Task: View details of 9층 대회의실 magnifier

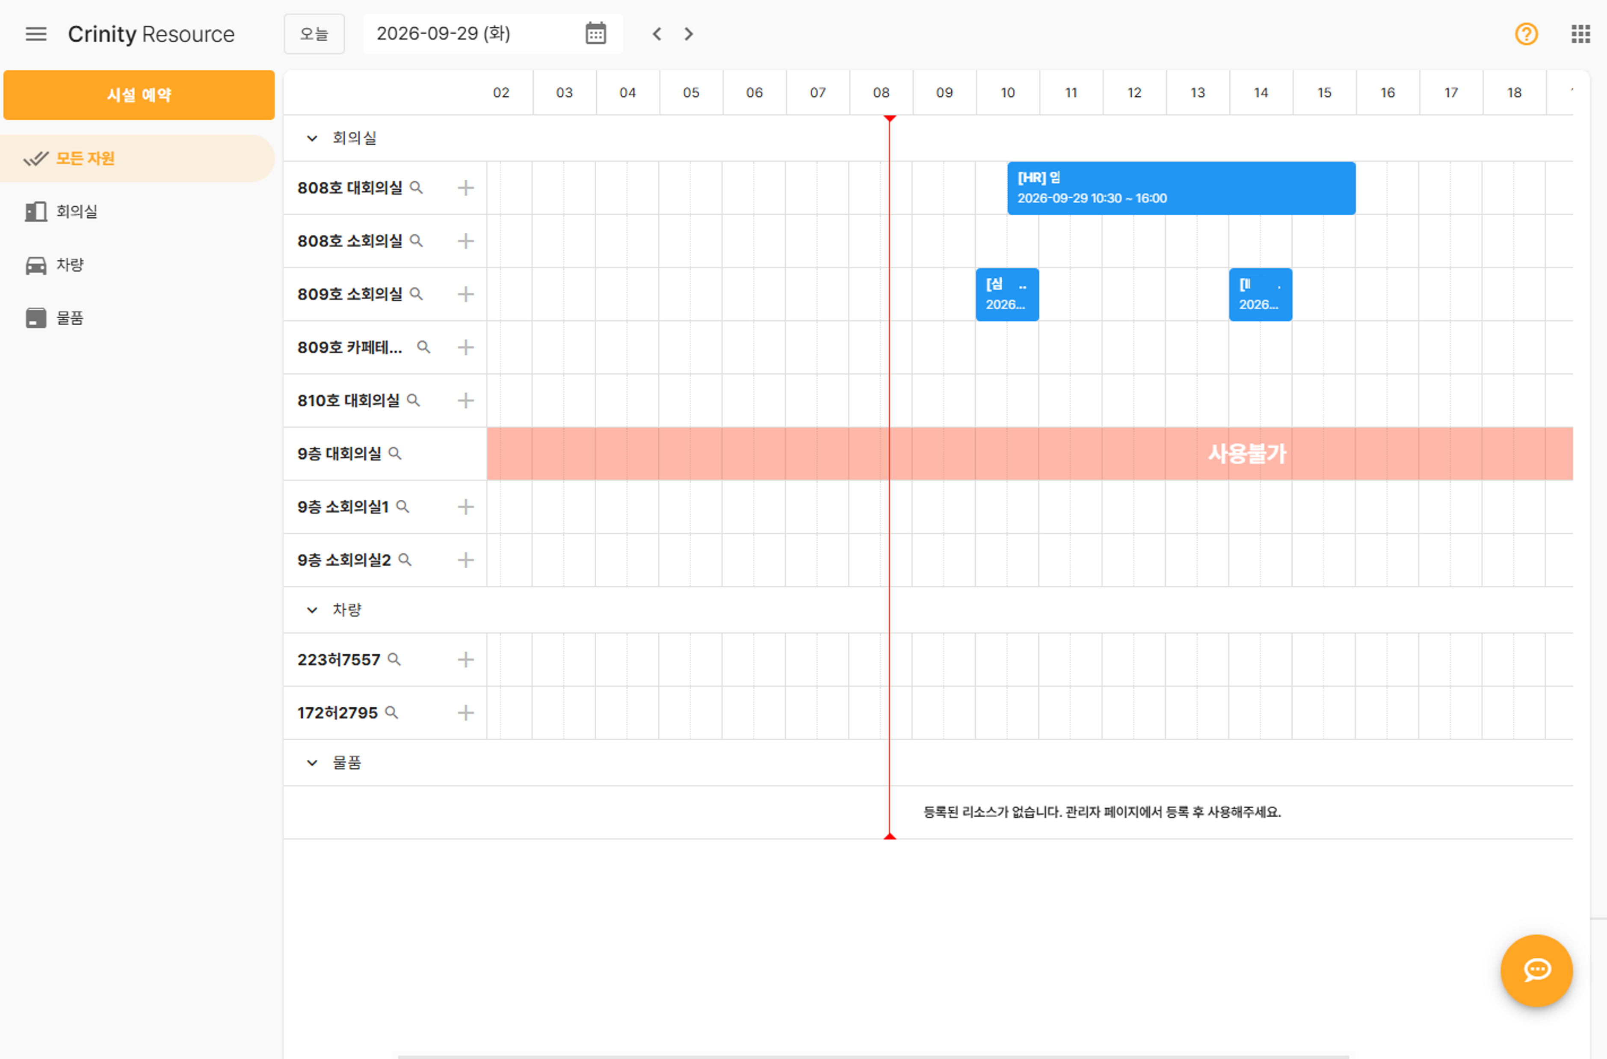Action: (x=395, y=454)
